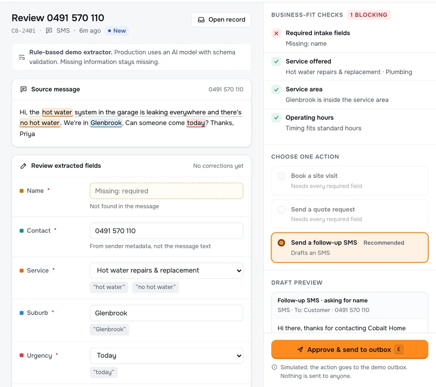Click highlighted "today" in source message
436x387 pixels.
point(196,123)
